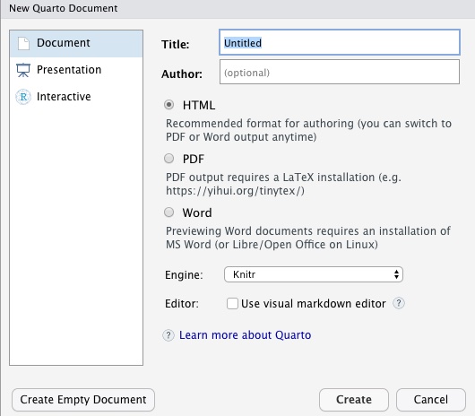Click the Cancel button
Image resolution: width=475 pixels, height=416 pixels.
(431, 400)
